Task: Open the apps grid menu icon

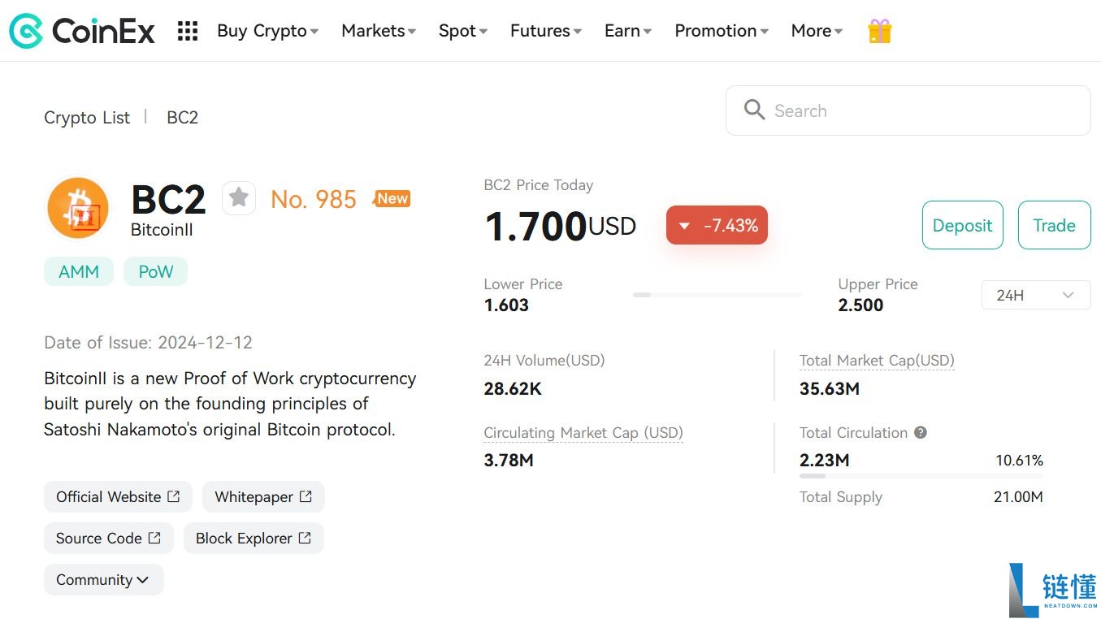Action: click(188, 31)
